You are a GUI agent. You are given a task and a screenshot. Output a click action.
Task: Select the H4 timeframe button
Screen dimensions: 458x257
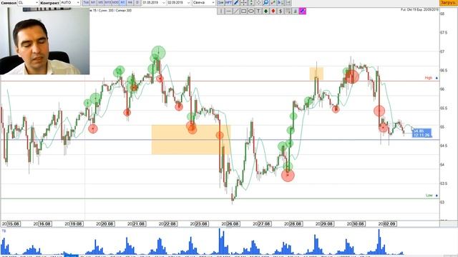tap(130, 3)
